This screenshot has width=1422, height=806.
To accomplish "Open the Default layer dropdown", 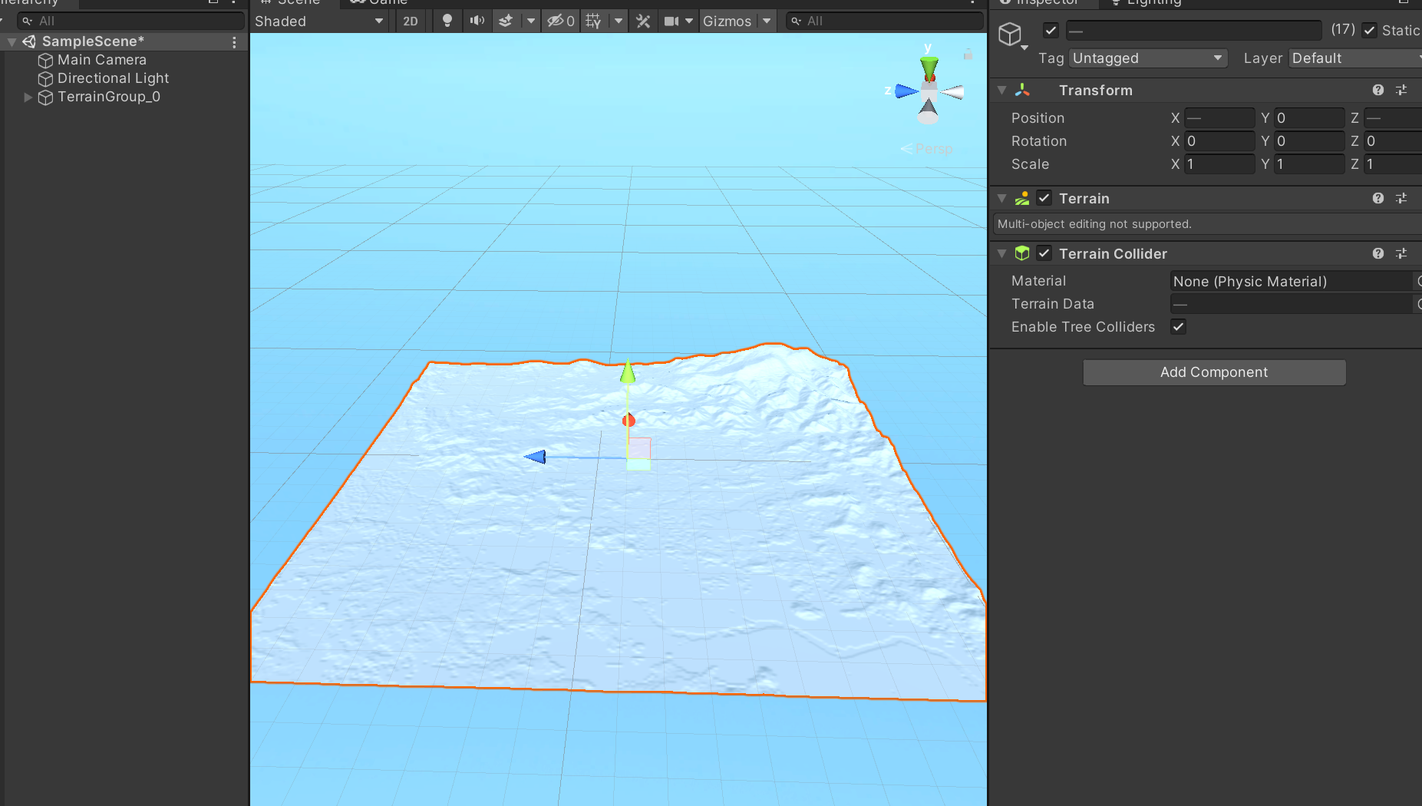I will [1355, 58].
